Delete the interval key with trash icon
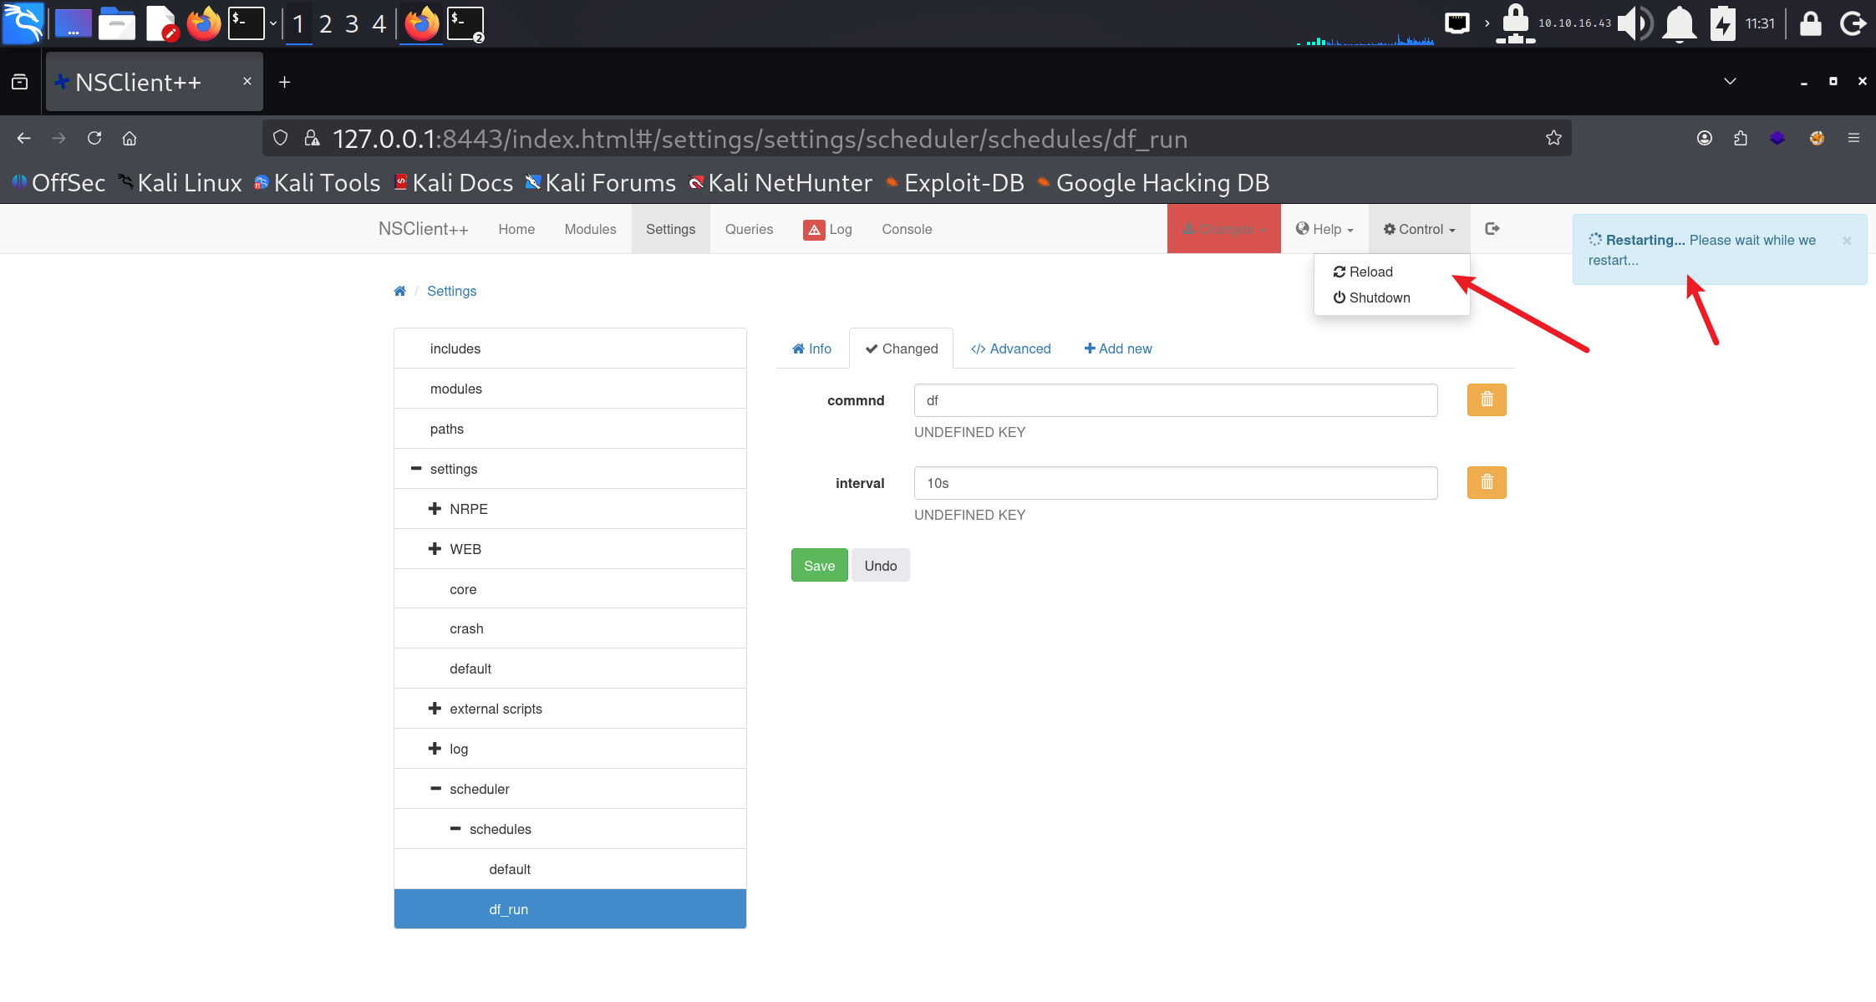Viewport: 1876px width, 1002px height. click(1487, 482)
